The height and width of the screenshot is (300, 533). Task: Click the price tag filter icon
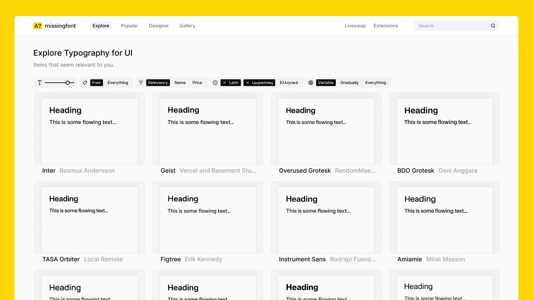(85, 83)
